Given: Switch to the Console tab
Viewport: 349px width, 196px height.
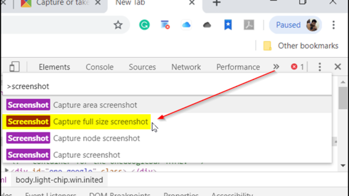Looking at the screenshot, I should (x=99, y=67).
